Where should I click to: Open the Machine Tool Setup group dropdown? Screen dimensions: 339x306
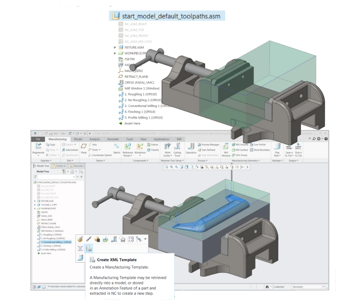[172, 161]
